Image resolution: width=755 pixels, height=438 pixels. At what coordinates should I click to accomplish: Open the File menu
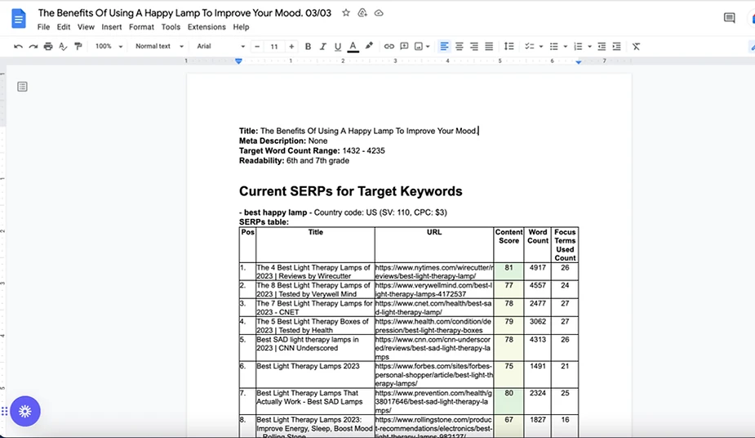click(x=43, y=27)
